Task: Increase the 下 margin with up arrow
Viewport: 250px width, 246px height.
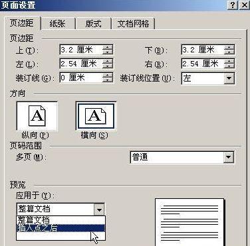Action: click(x=229, y=47)
